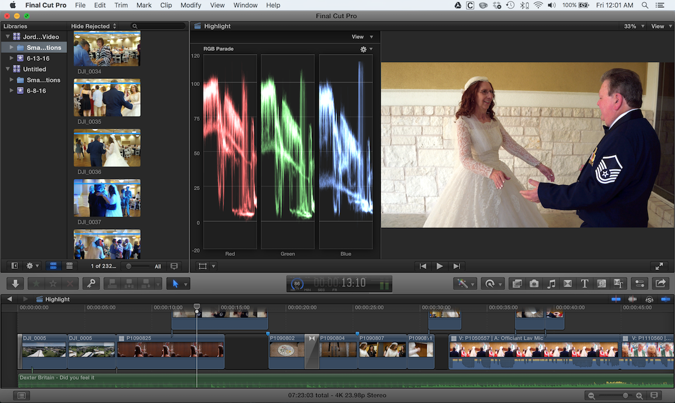
Task: Click the full-screen viewer arrows icon
Action: coord(659,266)
